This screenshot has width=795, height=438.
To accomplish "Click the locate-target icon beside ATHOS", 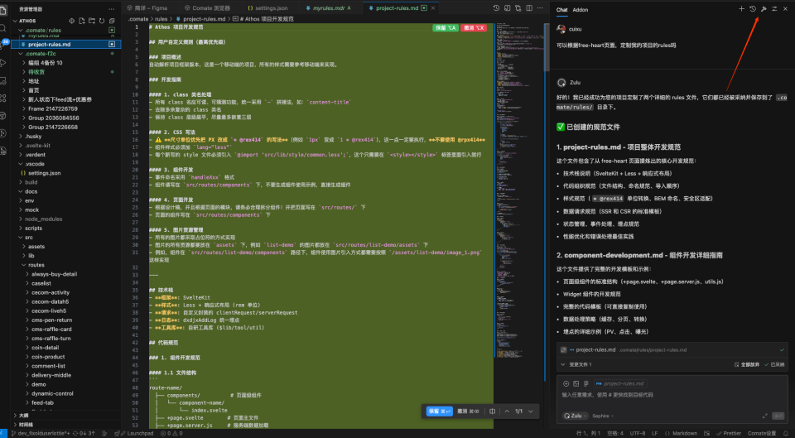I will click(71, 21).
